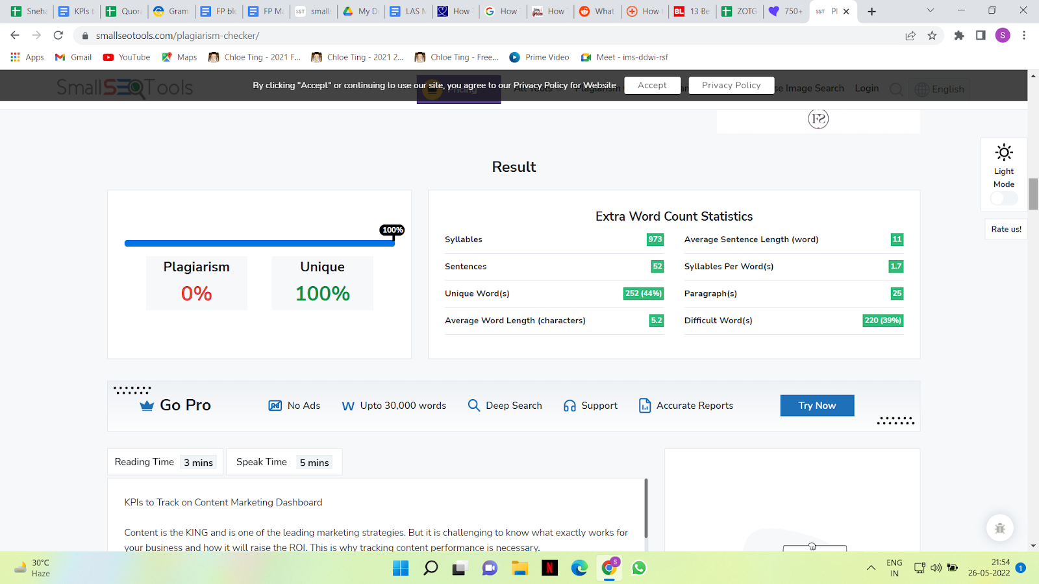Open Microsoft Edge from taskbar
The height and width of the screenshot is (584, 1039).
coord(579,568)
